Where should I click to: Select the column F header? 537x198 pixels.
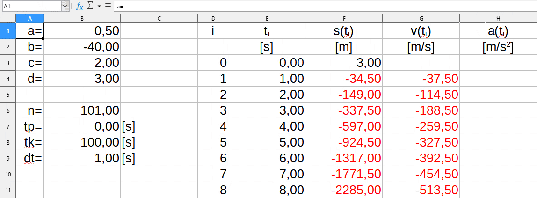pyautogui.click(x=344, y=18)
